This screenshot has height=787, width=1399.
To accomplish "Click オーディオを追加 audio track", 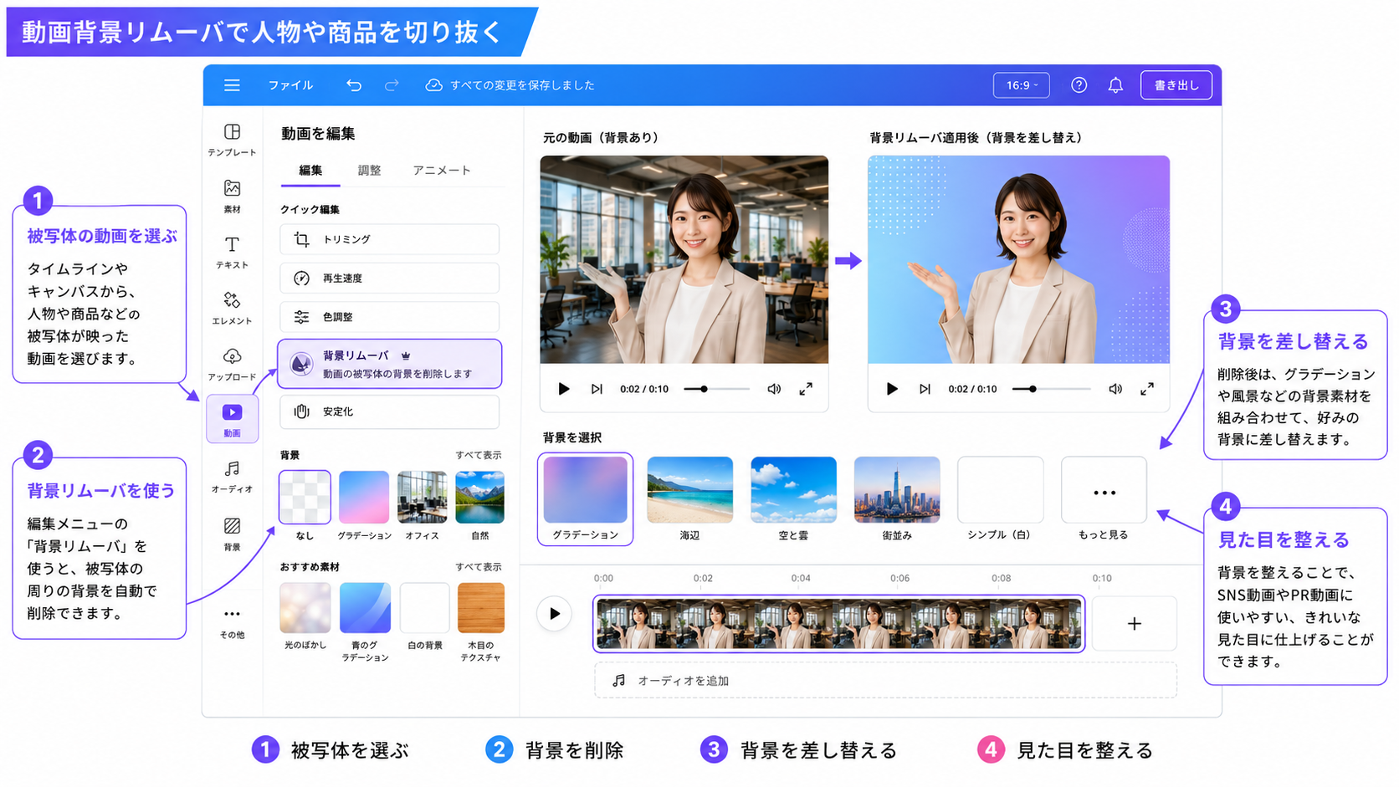I will point(885,681).
